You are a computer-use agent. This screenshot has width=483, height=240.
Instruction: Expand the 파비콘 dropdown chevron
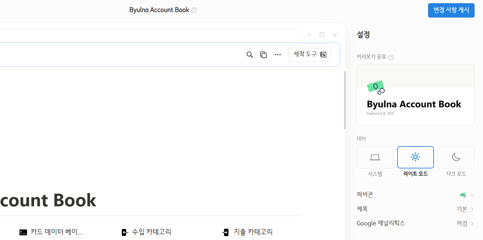472,195
